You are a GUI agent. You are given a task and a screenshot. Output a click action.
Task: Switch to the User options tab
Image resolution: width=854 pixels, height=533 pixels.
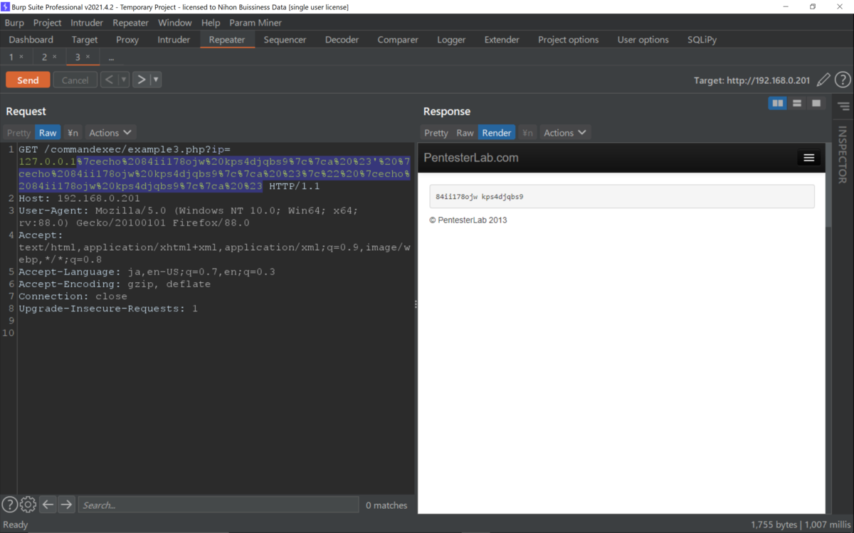tap(643, 39)
